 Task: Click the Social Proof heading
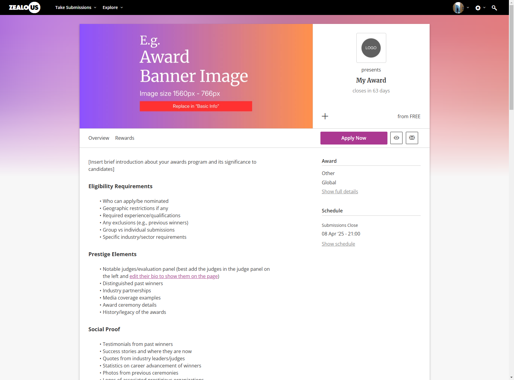[x=104, y=329]
